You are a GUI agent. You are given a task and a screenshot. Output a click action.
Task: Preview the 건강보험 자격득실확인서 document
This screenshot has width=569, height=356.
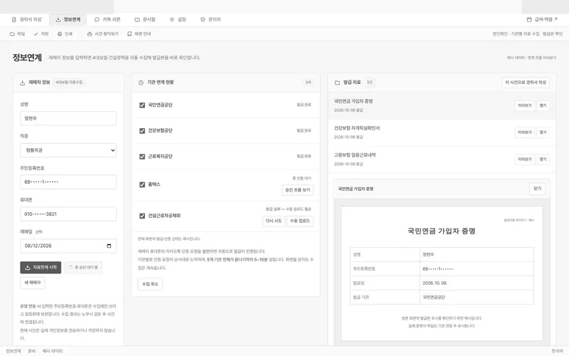[x=525, y=132]
